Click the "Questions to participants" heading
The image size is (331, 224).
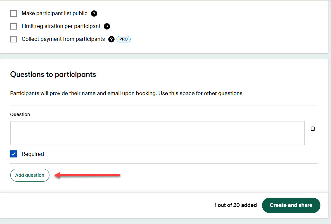[53, 74]
